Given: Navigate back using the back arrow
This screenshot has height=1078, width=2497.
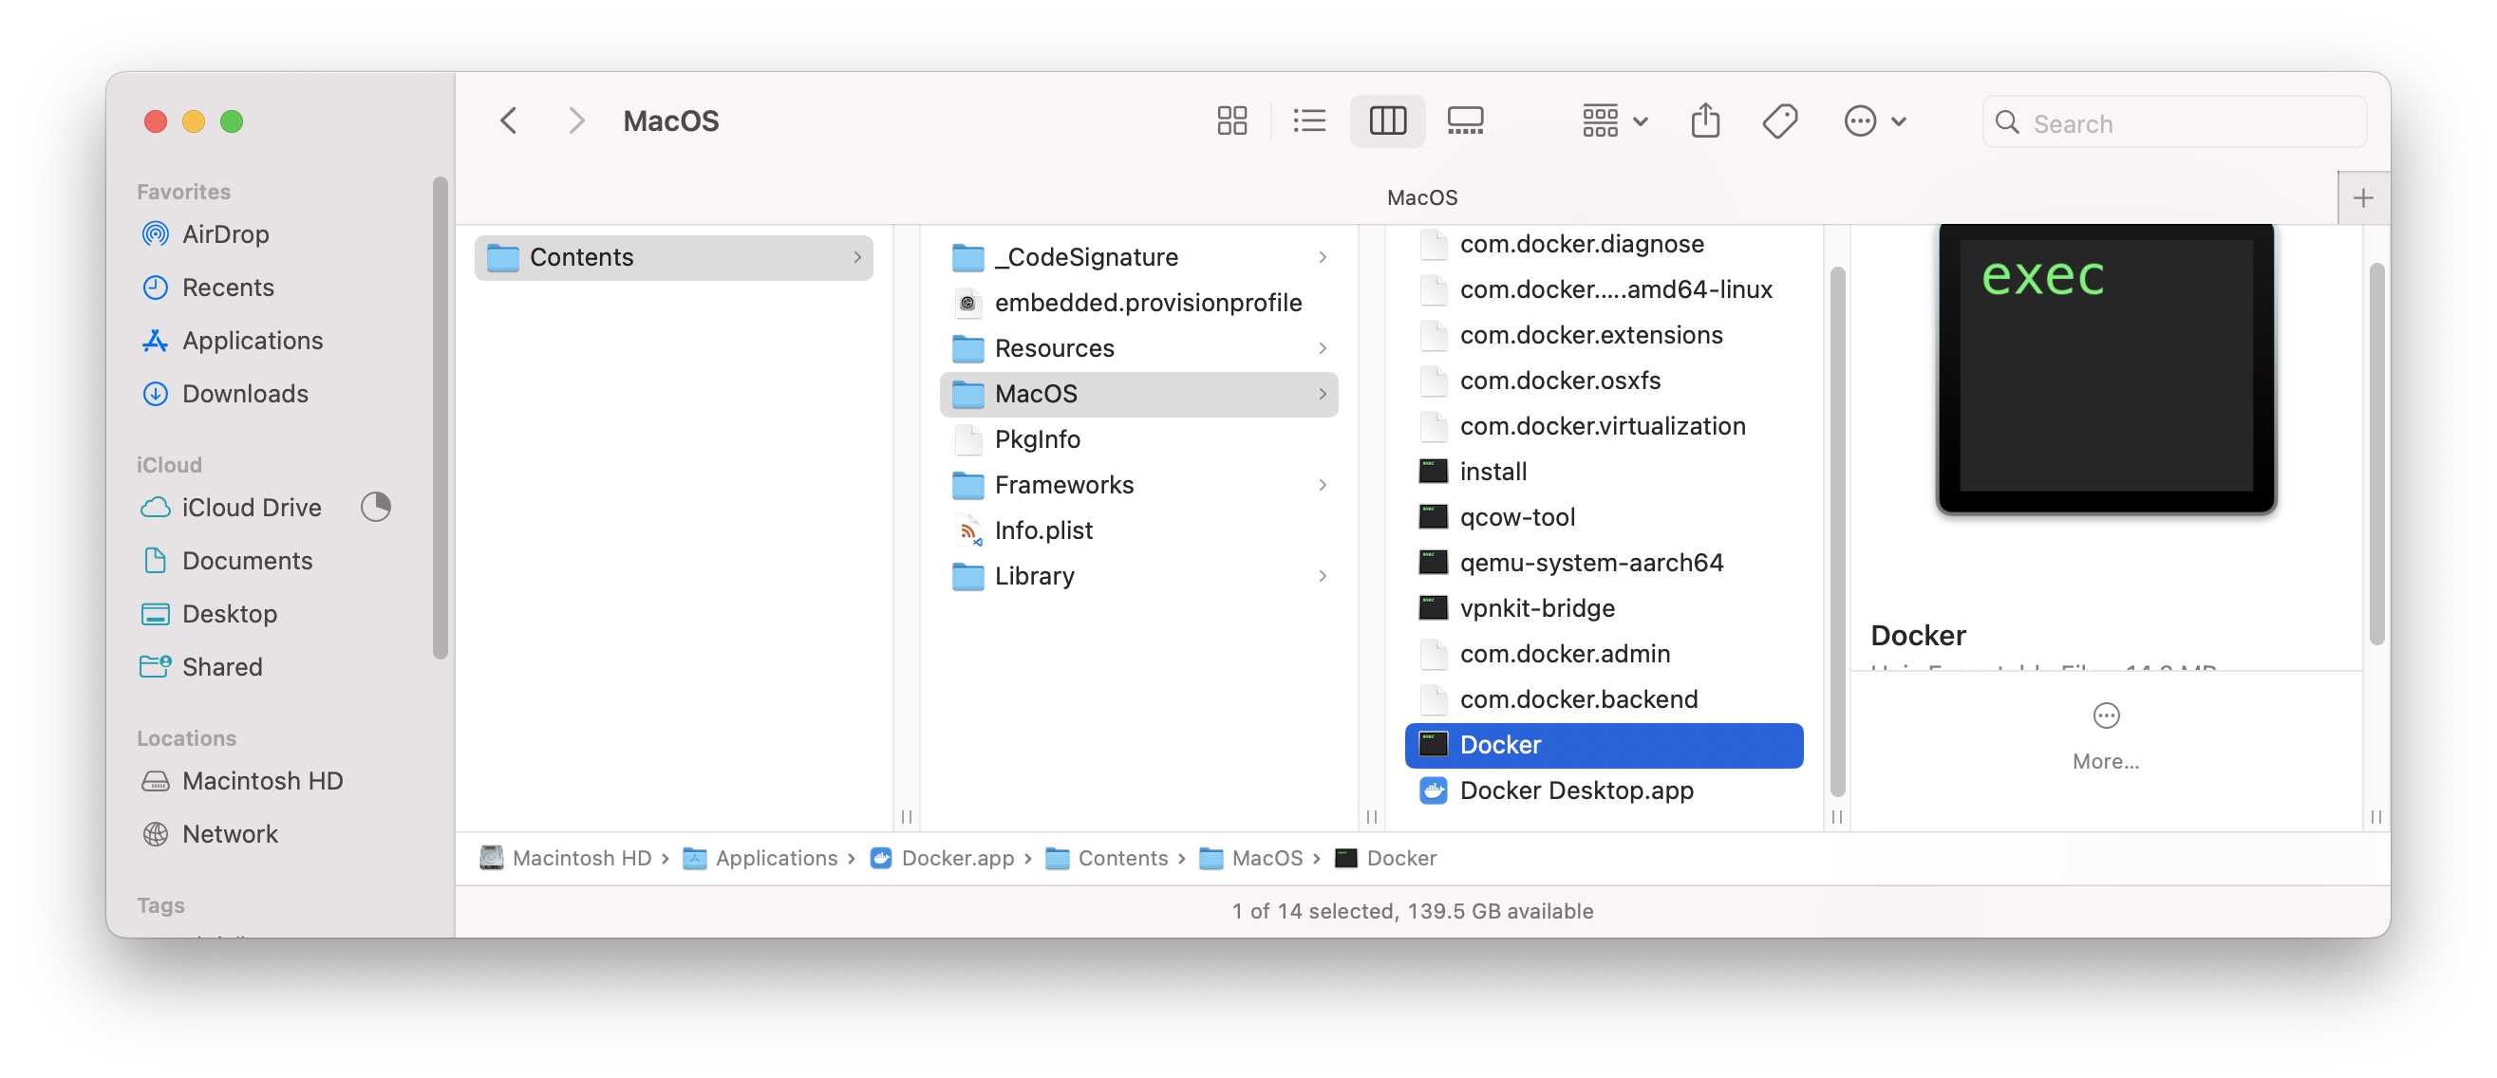Looking at the screenshot, I should click(x=508, y=121).
